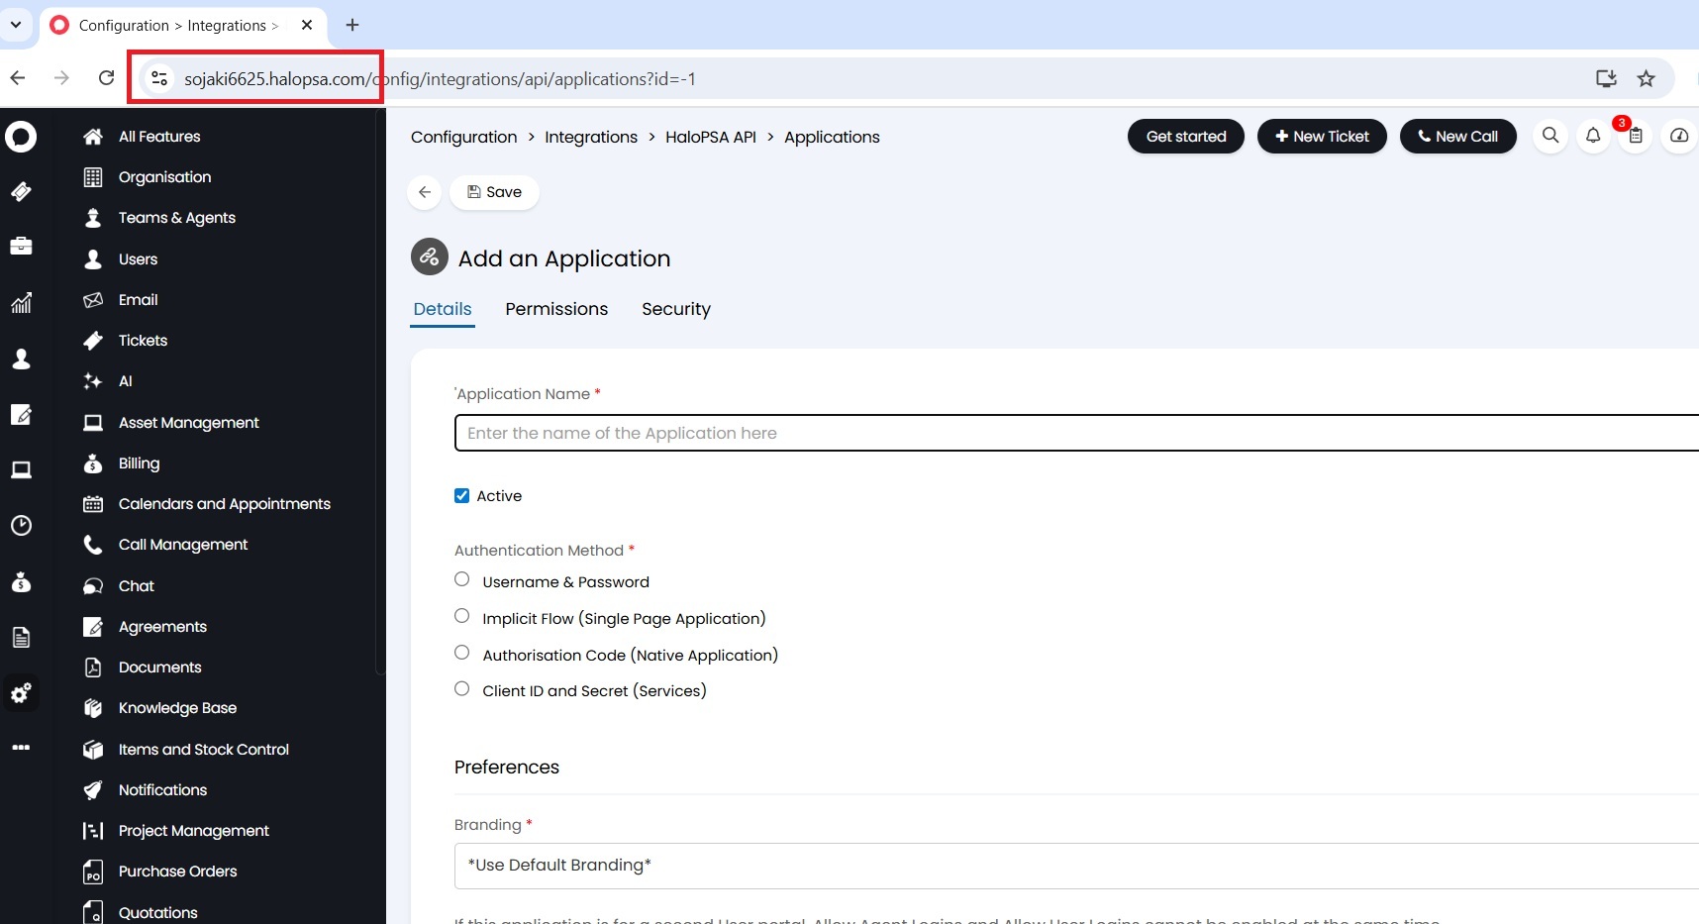Screen dimensions: 1699x924
Task: Select Client ID and Secret (Services) option
Action: point(461,688)
